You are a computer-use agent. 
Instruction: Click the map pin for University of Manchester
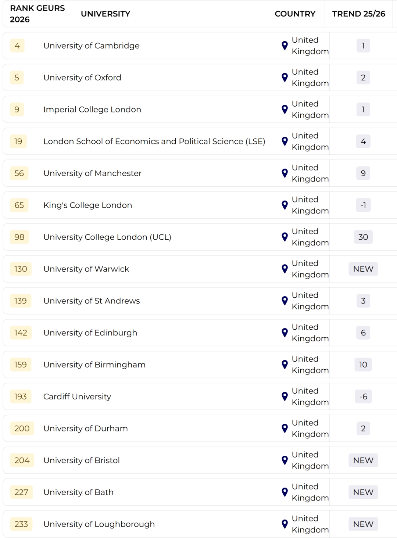(285, 173)
